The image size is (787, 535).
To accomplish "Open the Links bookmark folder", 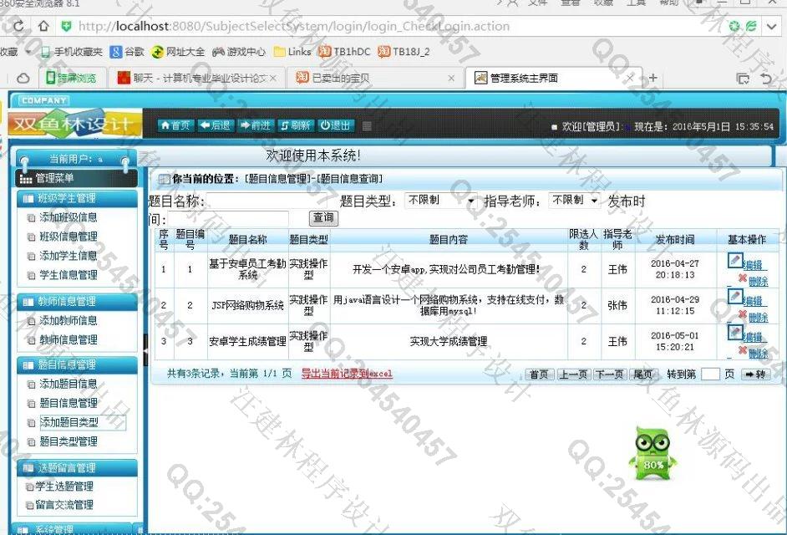I will pos(292,52).
